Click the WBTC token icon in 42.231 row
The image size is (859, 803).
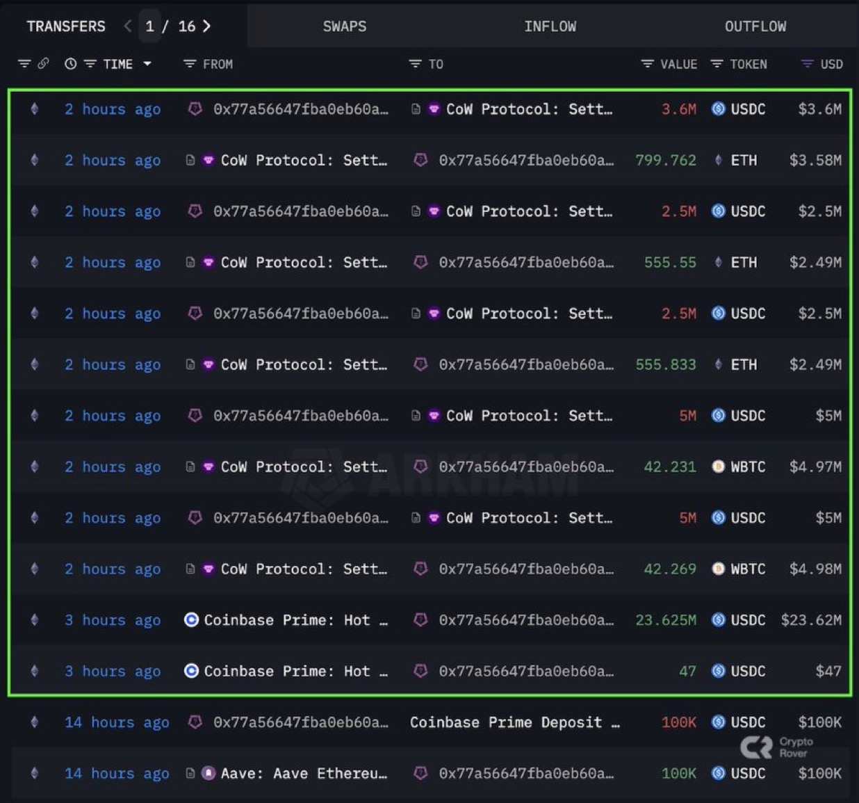[719, 467]
